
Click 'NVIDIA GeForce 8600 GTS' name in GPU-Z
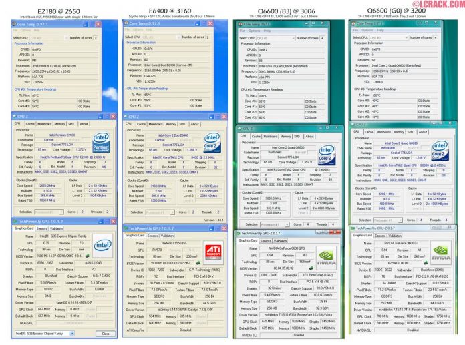tap(287, 248)
